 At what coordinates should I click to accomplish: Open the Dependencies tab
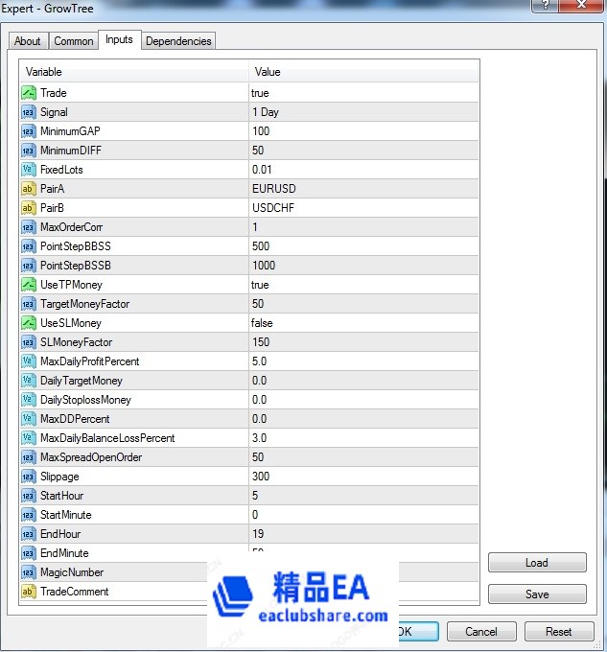pyautogui.click(x=178, y=41)
